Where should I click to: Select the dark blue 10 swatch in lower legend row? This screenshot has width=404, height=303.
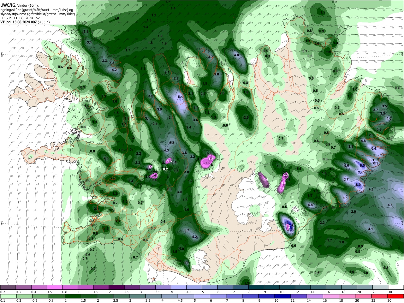click(282, 296)
